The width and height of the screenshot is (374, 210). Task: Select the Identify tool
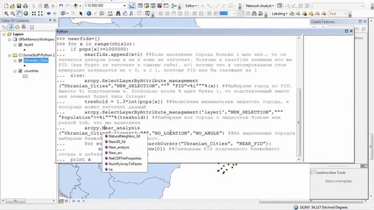click(89, 13)
